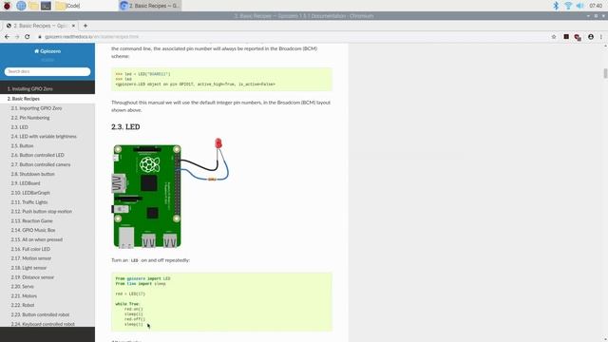Go to the Gpiozero docs home link
608x342 pixels.
click(x=47, y=51)
